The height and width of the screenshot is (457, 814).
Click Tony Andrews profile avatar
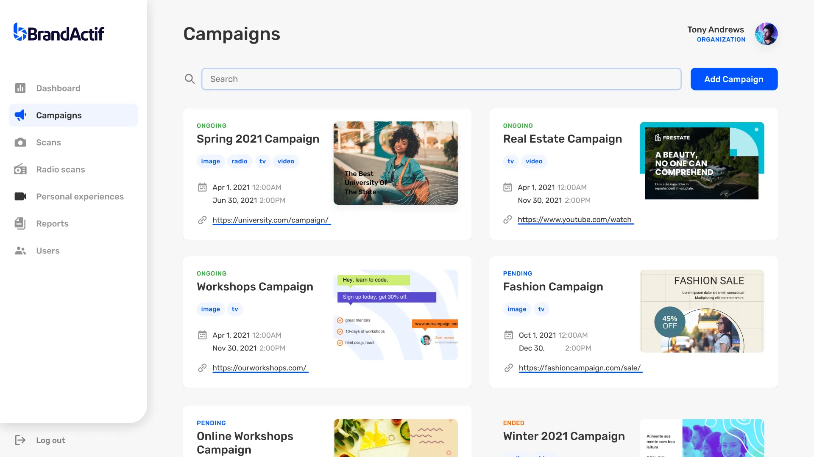[x=766, y=34]
